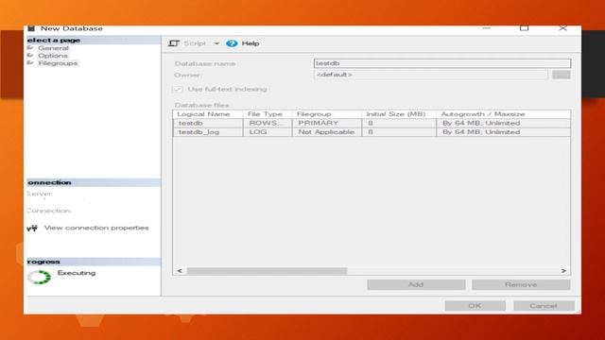
Task: Click the Filegroups page icon
Action: (30, 63)
